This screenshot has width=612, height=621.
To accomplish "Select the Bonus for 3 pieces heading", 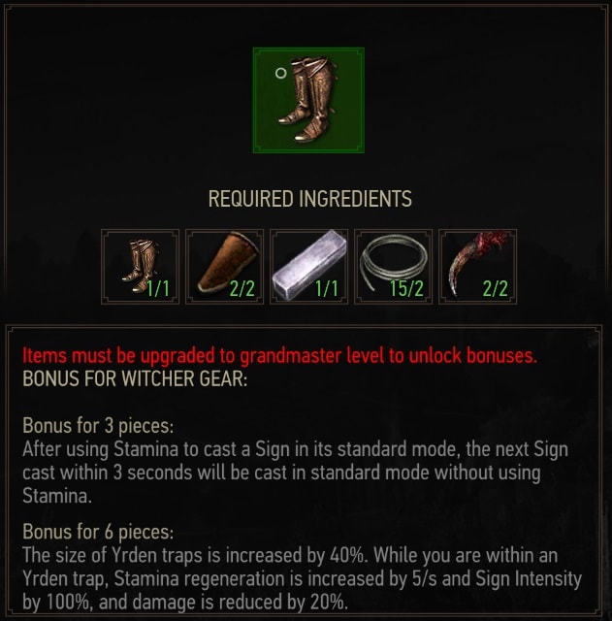I will point(98,426).
